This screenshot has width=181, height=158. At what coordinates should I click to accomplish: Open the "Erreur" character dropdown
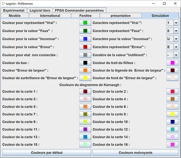click(x=176, y=47)
